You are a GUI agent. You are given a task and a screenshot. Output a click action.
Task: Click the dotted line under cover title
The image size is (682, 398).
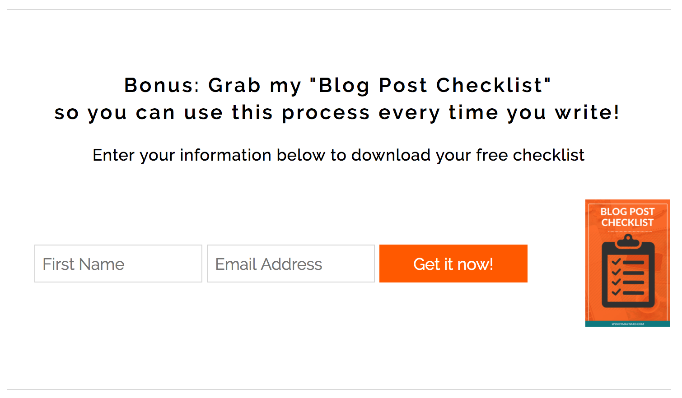click(x=630, y=231)
